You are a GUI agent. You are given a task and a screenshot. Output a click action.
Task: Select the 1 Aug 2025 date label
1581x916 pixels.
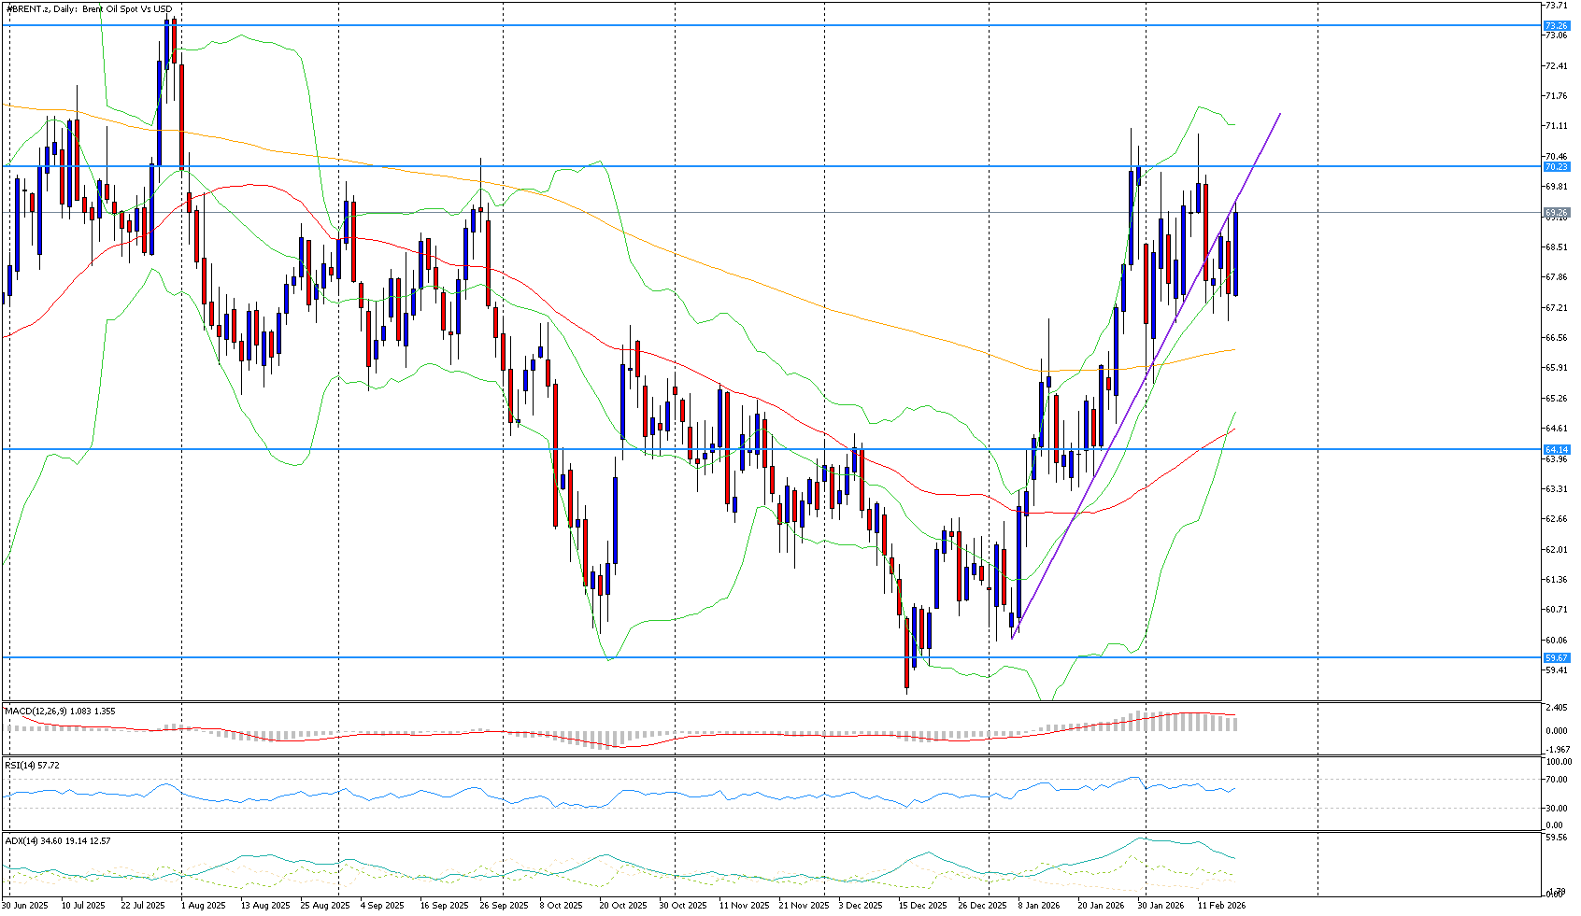point(203,906)
